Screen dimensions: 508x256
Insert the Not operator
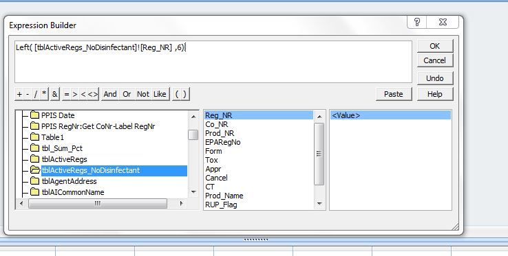coord(143,95)
